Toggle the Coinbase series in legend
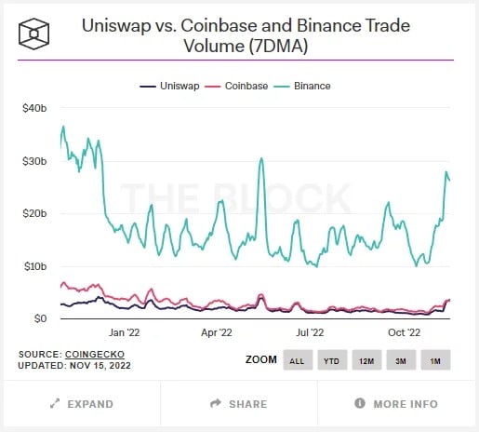The width and height of the screenshot is (479, 432). tap(236, 86)
